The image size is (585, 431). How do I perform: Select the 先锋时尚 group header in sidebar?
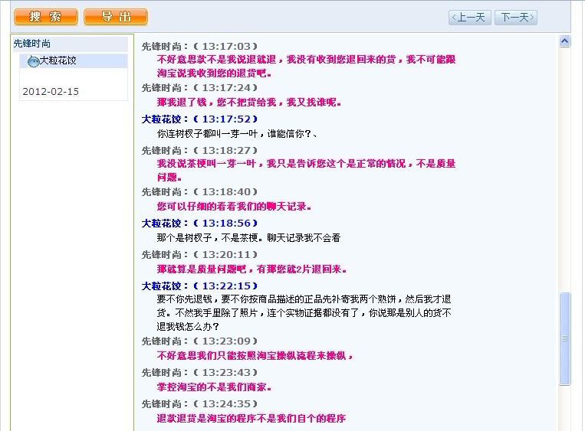click(32, 44)
